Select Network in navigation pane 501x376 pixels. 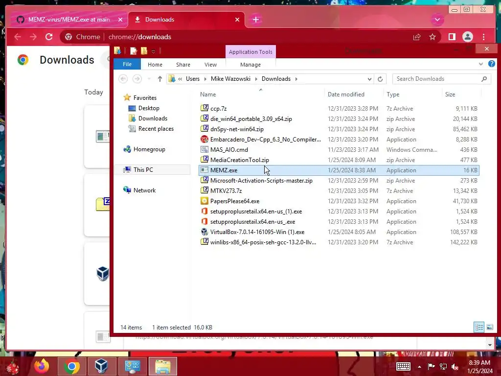[x=144, y=190]
